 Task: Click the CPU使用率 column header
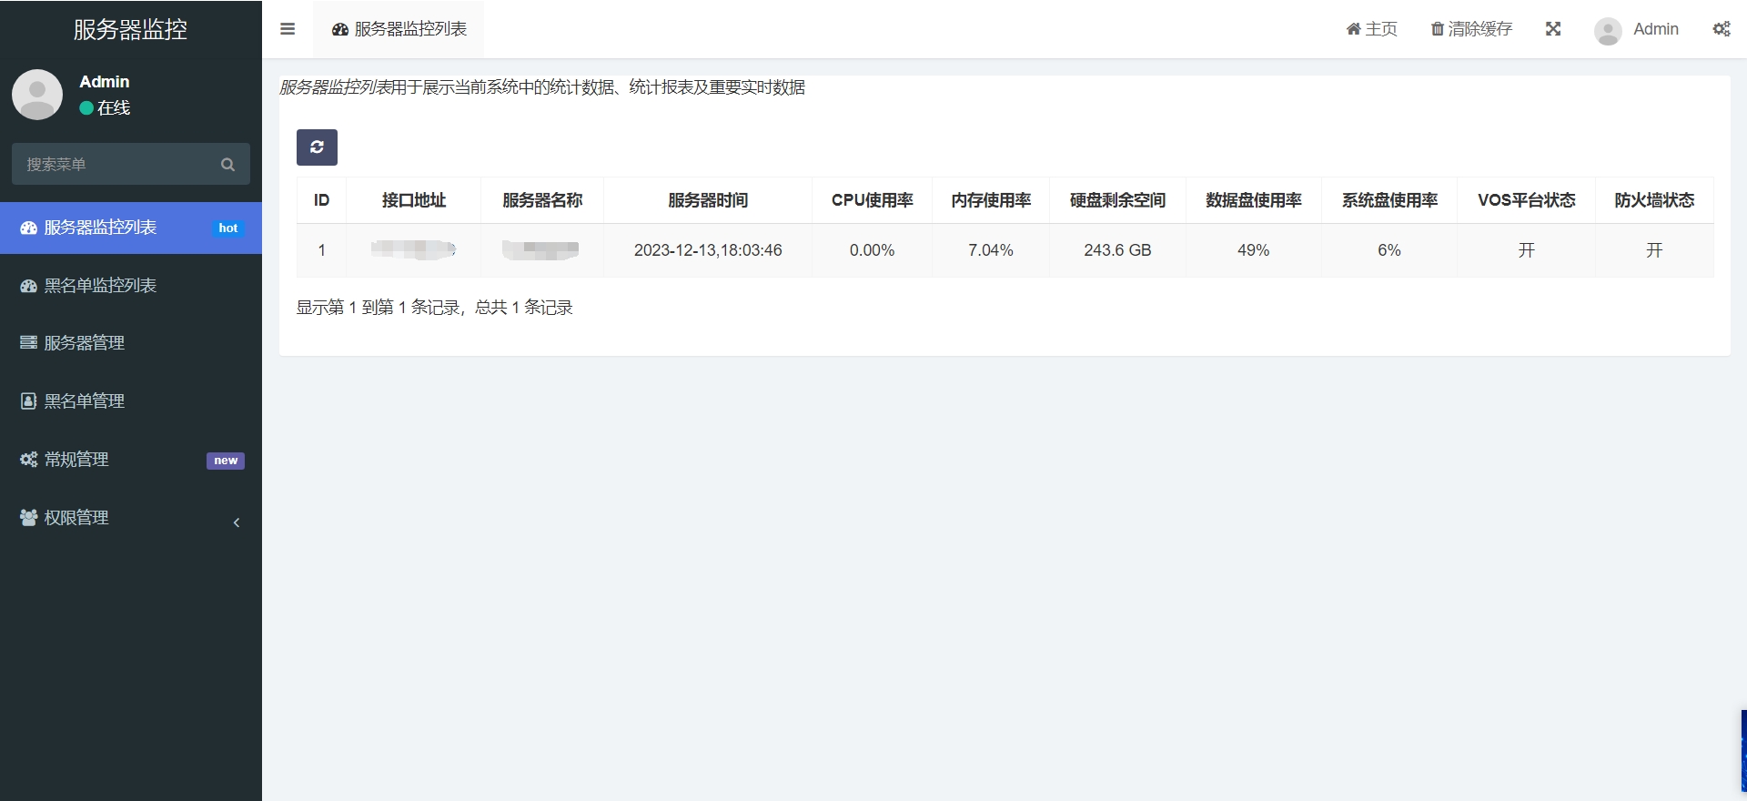(x=872, y=200)
